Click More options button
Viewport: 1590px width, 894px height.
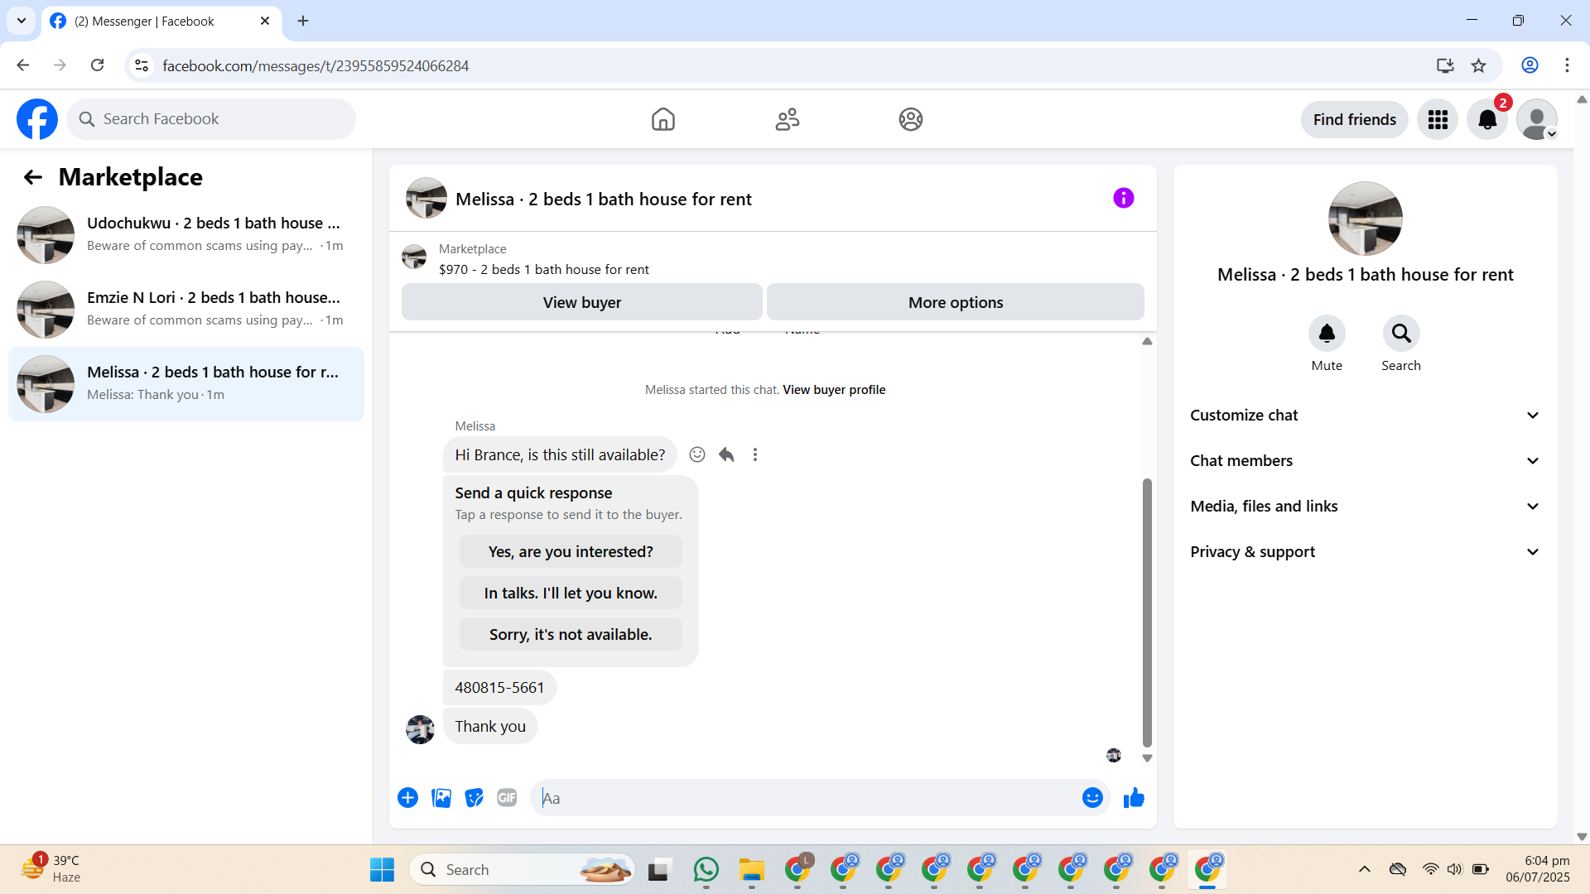click(x=956, y=302)
